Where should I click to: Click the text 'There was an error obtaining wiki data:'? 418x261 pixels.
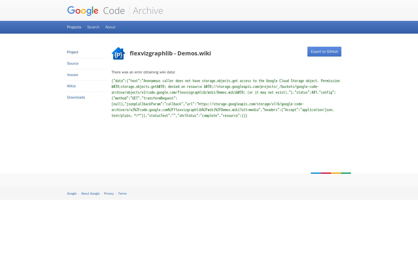tap(143, 72)
